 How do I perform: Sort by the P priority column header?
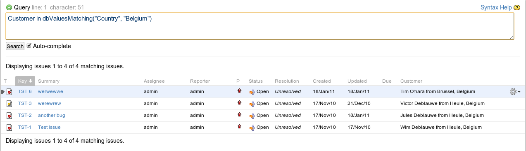[238, 81]
